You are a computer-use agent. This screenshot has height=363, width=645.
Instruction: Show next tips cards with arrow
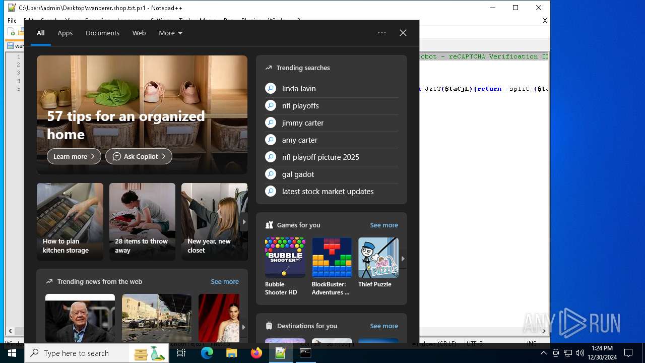[x=244, y=222]
